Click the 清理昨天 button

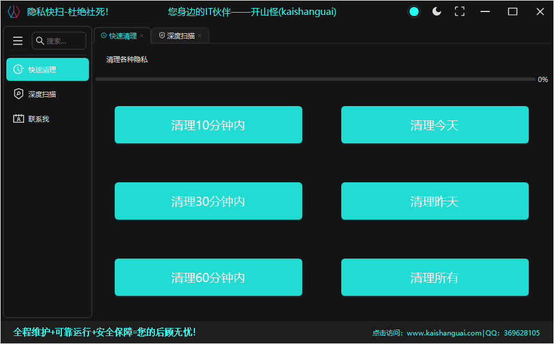(435, 201)
